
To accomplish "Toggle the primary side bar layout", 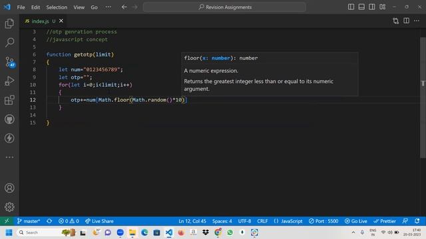I will point(351,7).
